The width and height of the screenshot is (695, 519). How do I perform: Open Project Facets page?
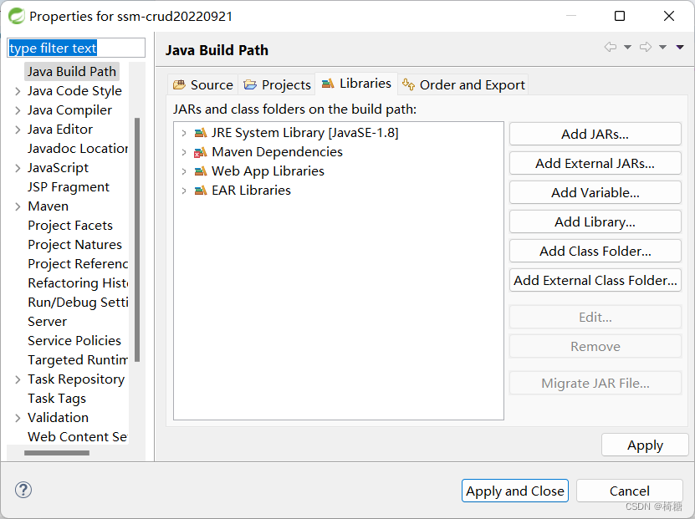click(x=70, y=226)
